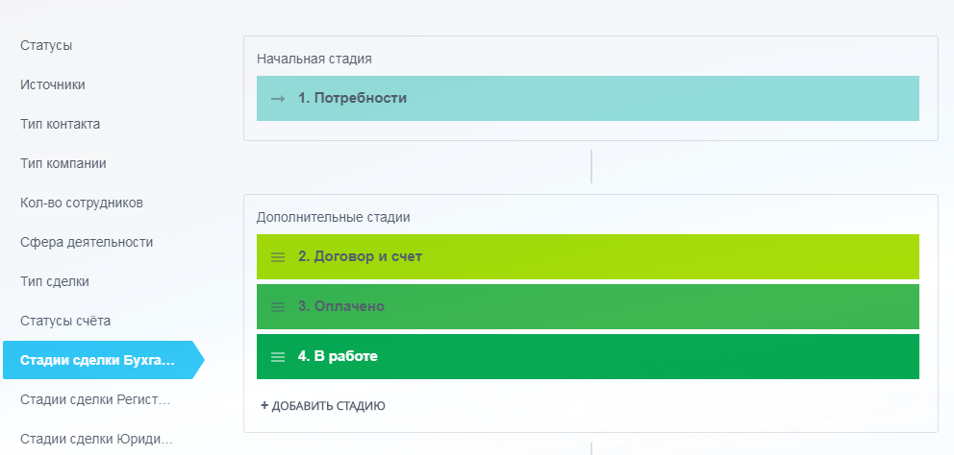Screen dimensions: 954x455
Task: Click the stage title 3. Оплачено
Action: point(340,306)
